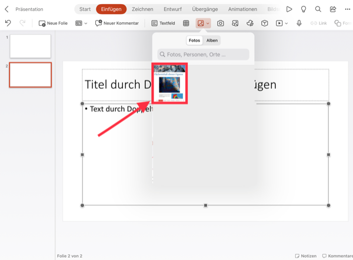Add a new slide with Neue Folie
The width and height of the screenshot is (353, 260).
53,23
